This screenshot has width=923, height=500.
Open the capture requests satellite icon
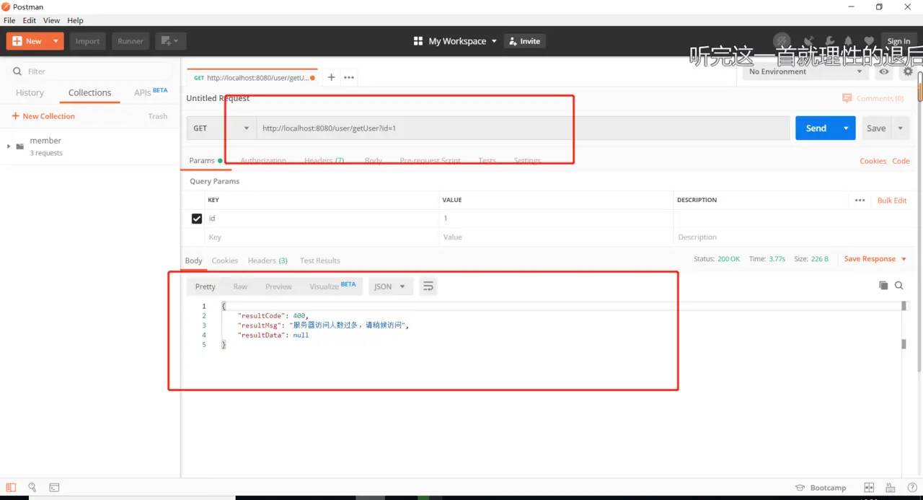pos(809,41)
